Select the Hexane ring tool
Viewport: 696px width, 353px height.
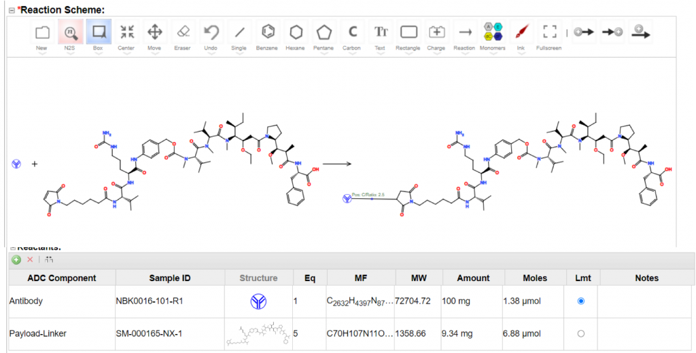point(296,32)
